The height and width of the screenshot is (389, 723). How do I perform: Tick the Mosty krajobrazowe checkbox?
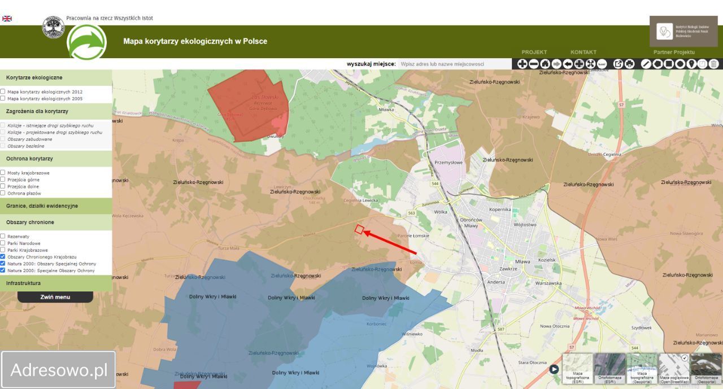coord(3,173)
